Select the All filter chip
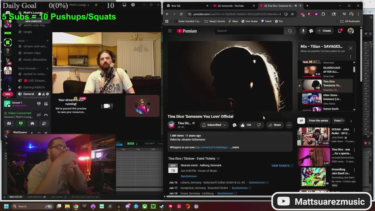The width and height of the screenshot is (375, 211). tap(301, 120)
